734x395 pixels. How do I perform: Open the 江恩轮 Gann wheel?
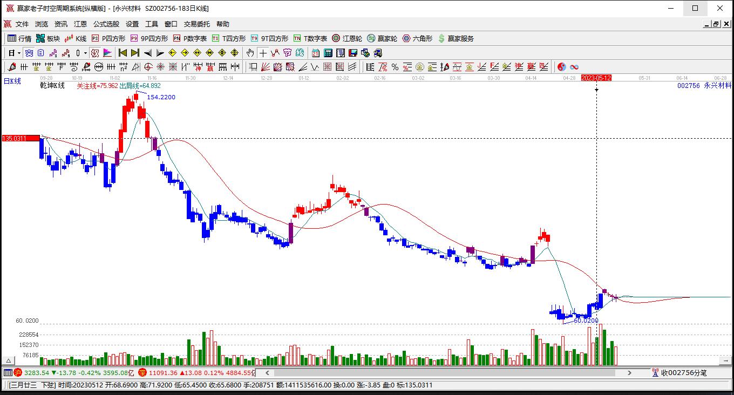[x=347, y=38]
